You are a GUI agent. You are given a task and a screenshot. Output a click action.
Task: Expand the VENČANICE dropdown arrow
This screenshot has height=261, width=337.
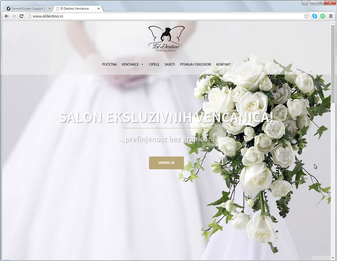tap(142, 65)
